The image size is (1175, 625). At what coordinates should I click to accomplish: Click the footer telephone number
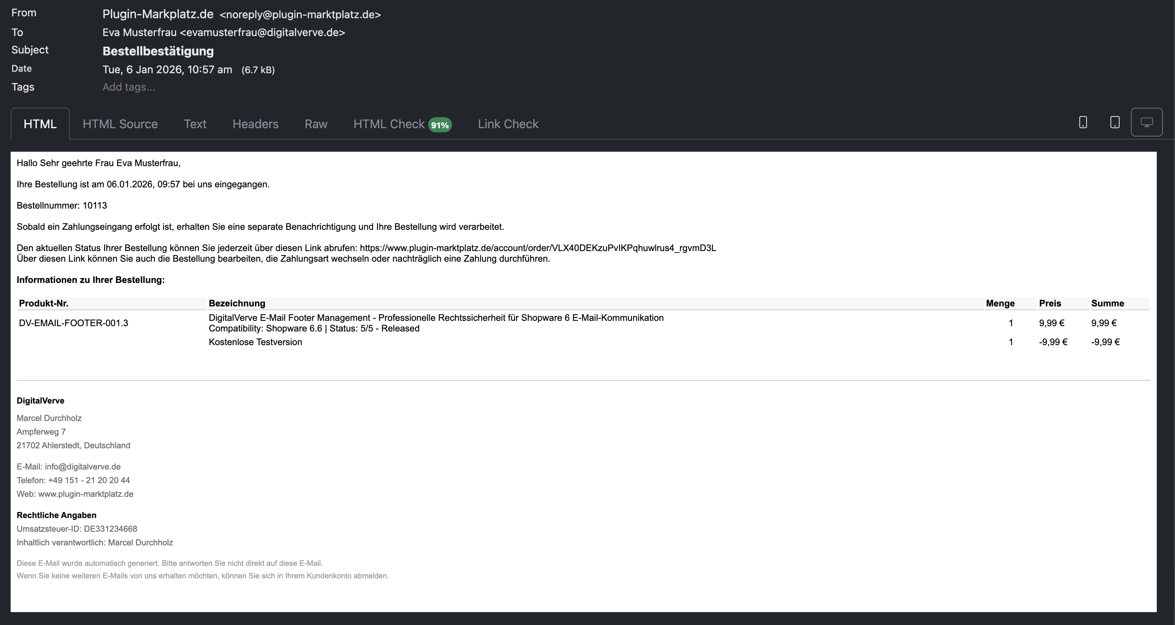pos(89,480)
